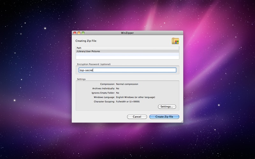Viewport: 255px width, 159px height.
Task: Click the Ignores Empty Folder label
Action: (x=103, y=93)
